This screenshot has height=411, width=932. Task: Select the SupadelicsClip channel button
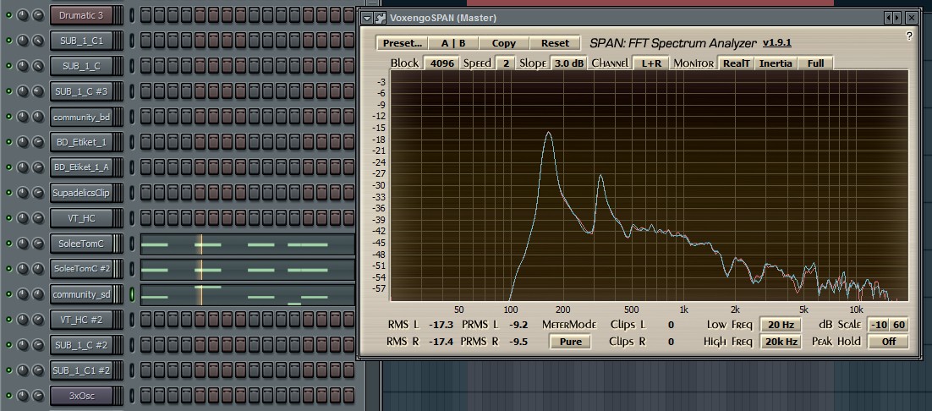81,193
